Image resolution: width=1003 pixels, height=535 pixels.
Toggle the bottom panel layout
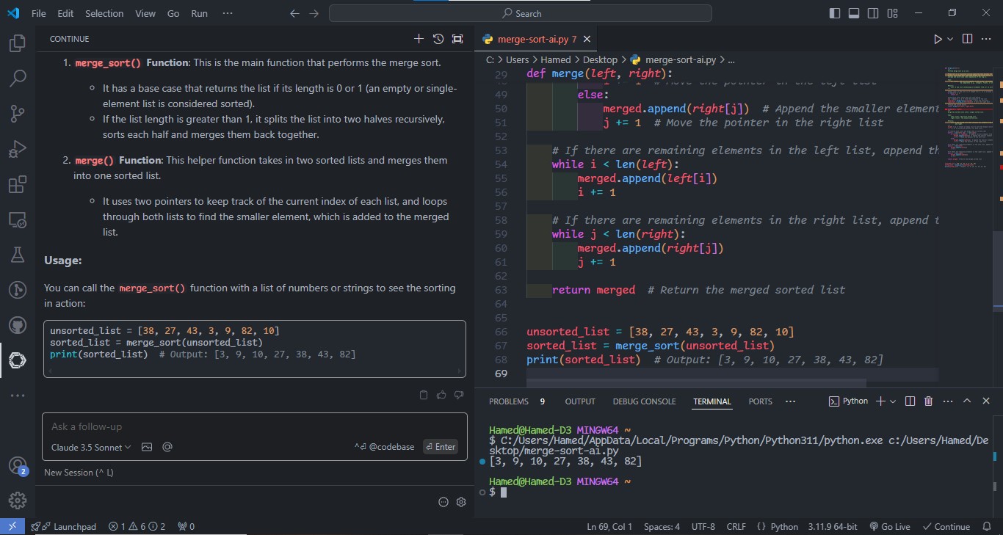[x=854, y=13]
